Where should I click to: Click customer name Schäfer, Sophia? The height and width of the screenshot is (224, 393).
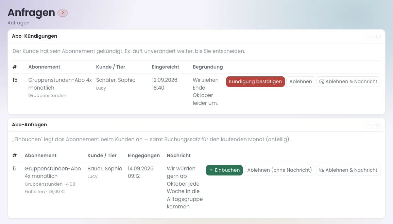[x=116, y=80]
